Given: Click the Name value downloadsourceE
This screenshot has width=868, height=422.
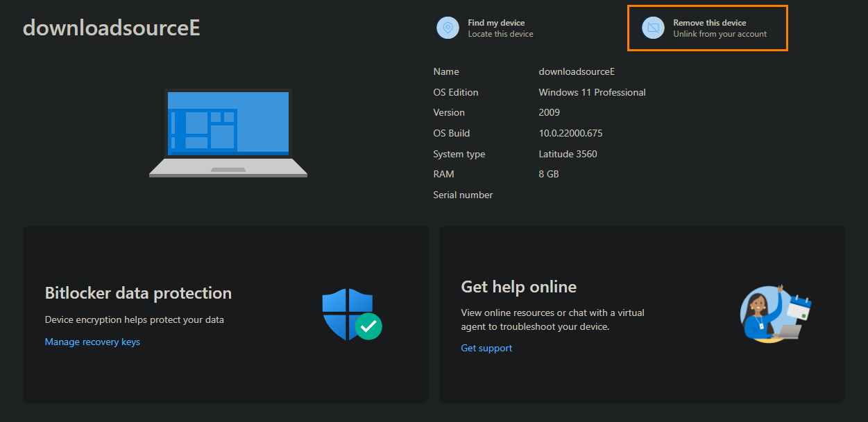Looking at the screenshot, I should point(577,71).
